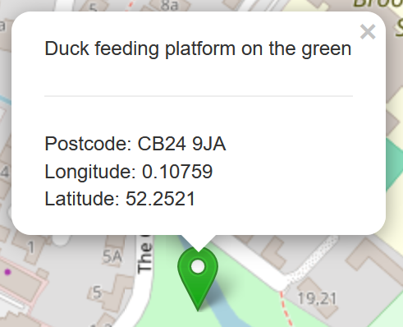The width and height of the screenshot is (403, 327).
Task: Click the Latitude 52.2521 value
Action: tap(160, 199)
